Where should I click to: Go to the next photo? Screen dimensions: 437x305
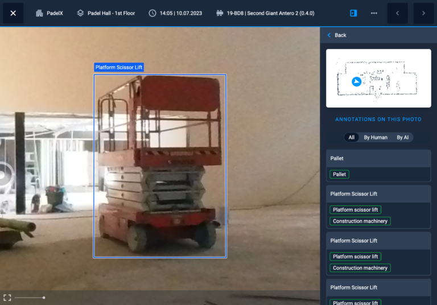pos(423,13)
